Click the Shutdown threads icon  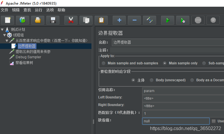tap(213, 20)
